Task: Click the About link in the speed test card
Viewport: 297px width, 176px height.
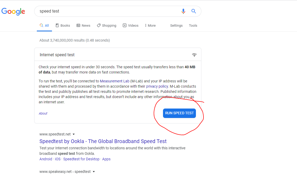Action: pos(43,113)
